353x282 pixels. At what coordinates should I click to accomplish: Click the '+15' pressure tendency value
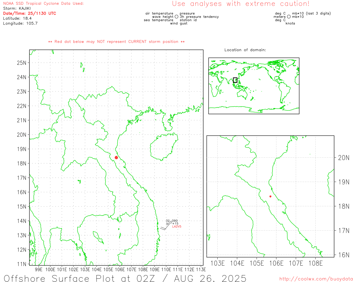click(175, 224)
